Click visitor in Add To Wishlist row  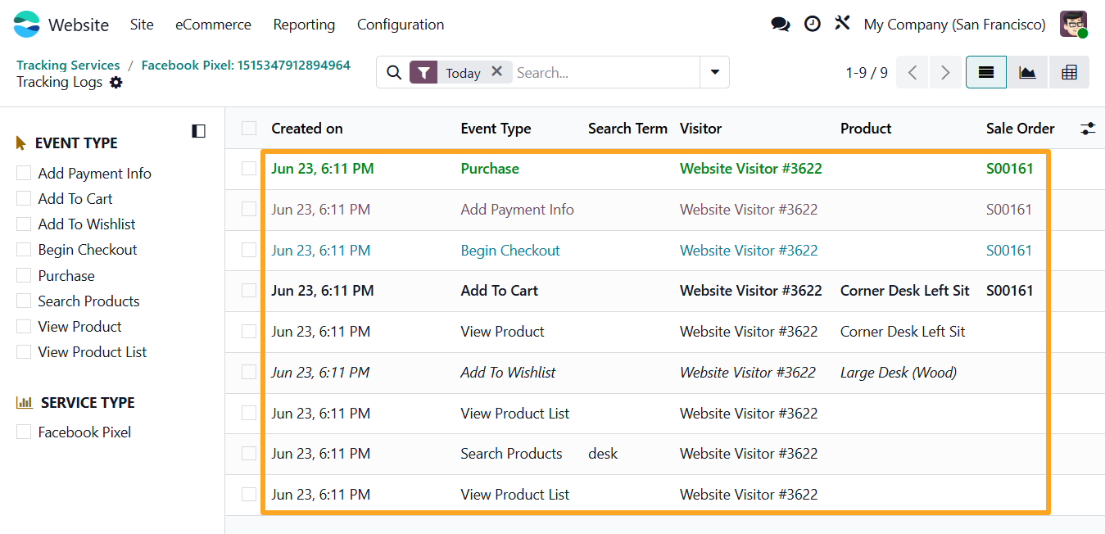748,373
